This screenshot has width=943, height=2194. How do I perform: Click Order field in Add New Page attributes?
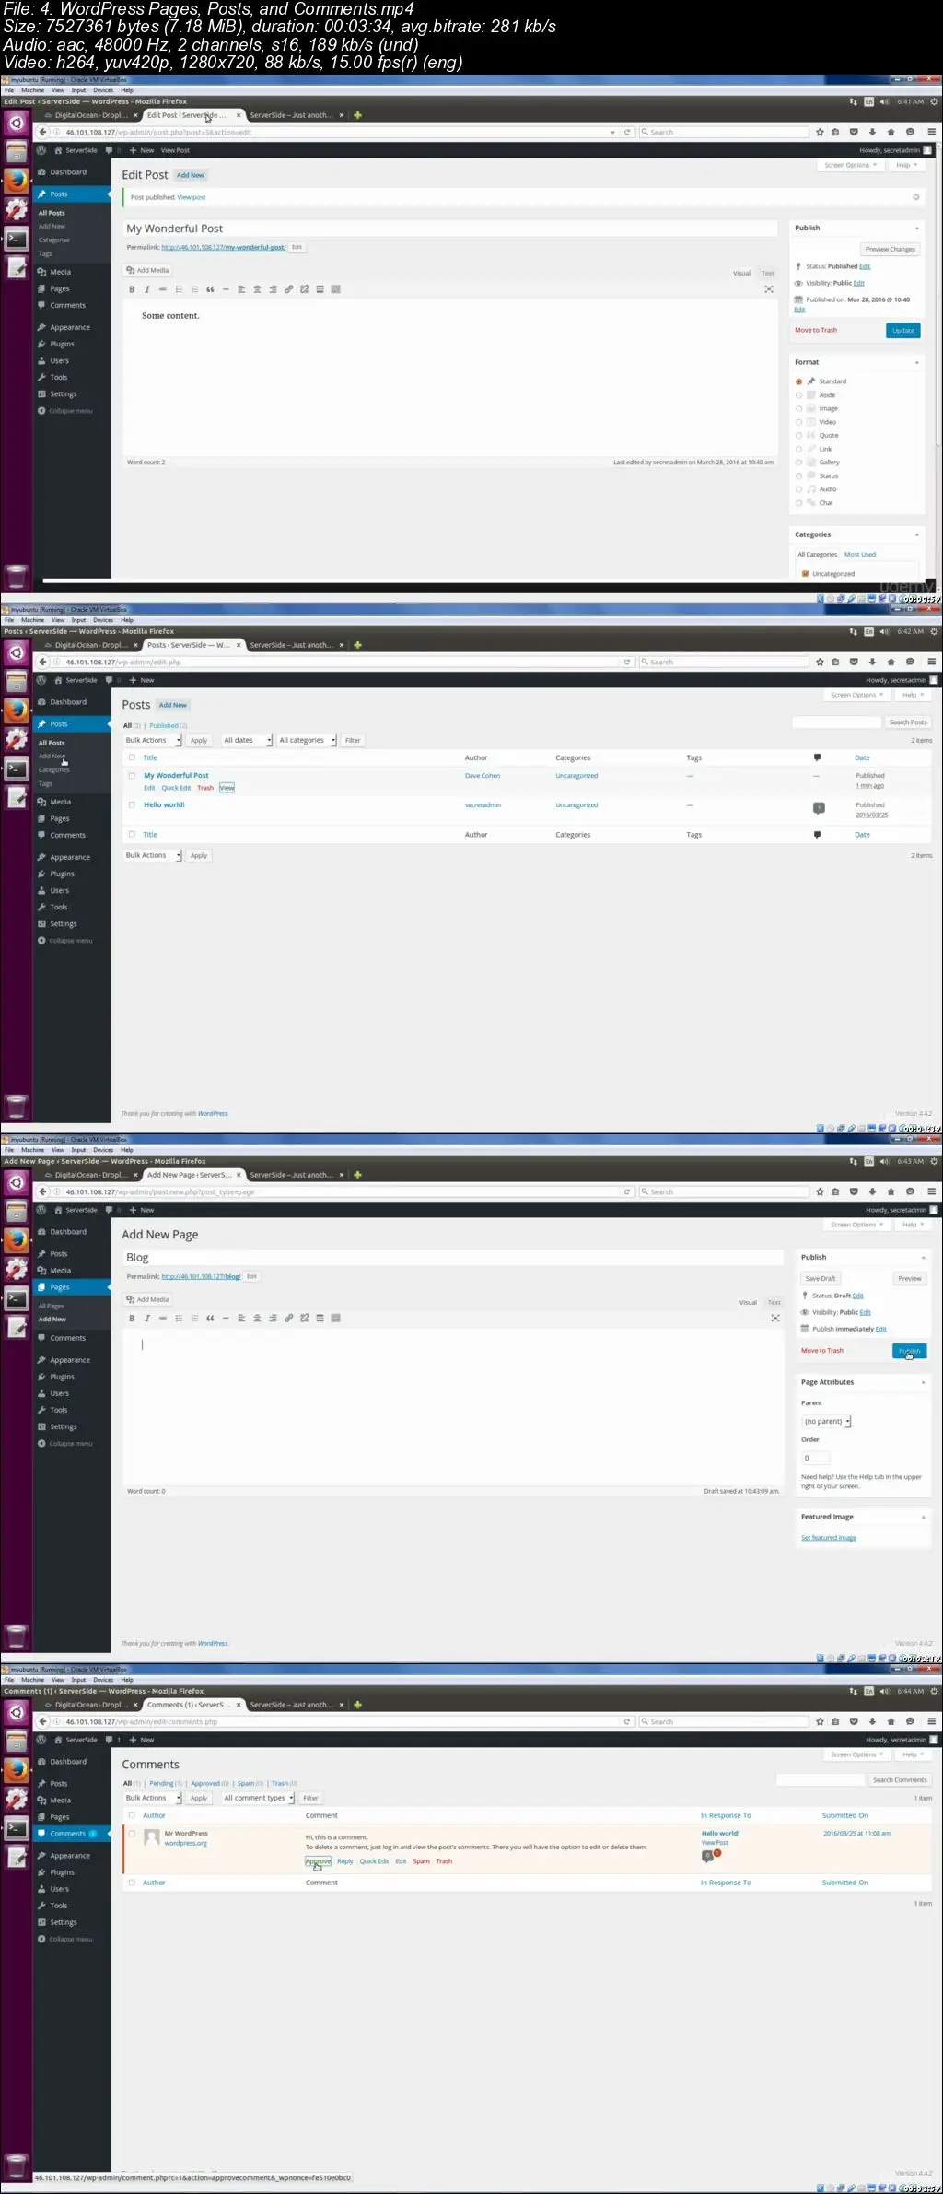(x=815, y=1458)
